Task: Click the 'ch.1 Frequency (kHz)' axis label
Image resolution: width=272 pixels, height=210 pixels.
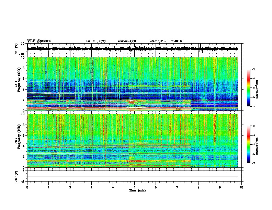Action: pyautogui.click(x=18, y=80)
